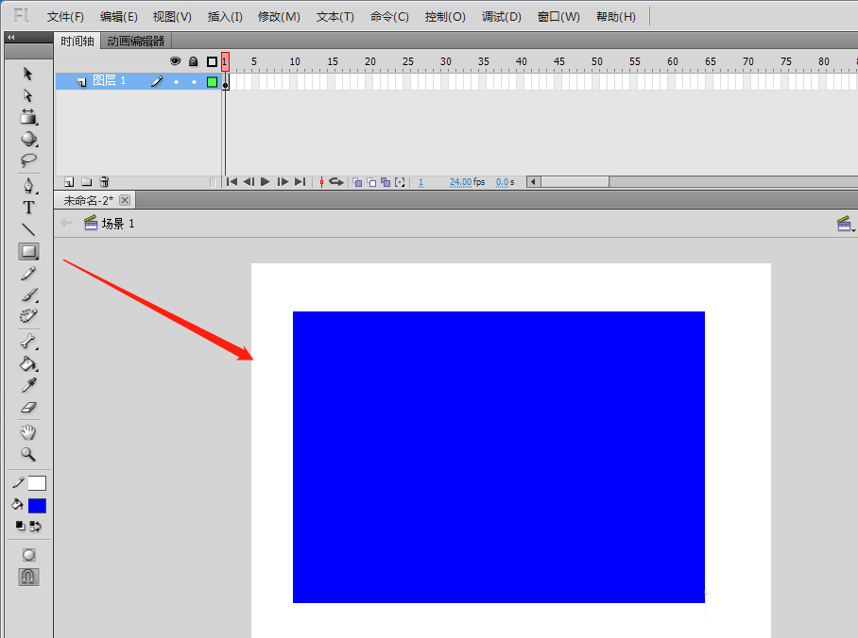Delete layer with trash icon

104,182
